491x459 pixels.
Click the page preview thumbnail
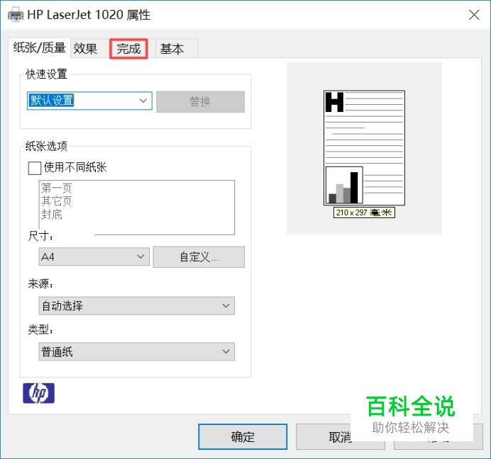click(x=364, y=148)
